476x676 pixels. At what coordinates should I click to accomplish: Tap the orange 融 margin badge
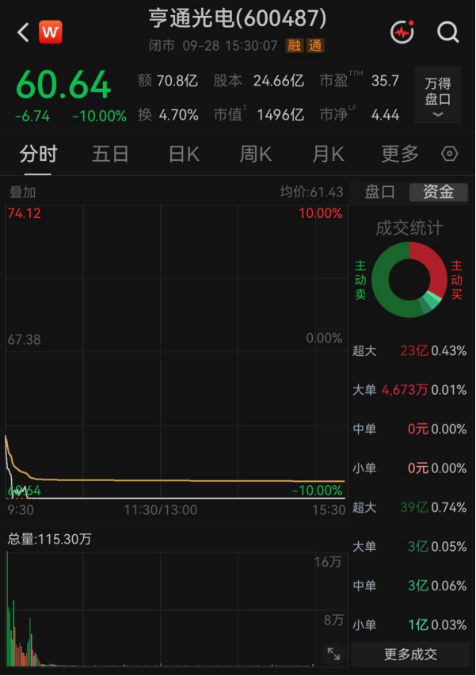294,45
